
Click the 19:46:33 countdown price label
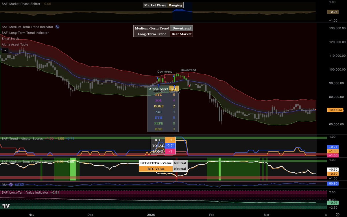335,110
